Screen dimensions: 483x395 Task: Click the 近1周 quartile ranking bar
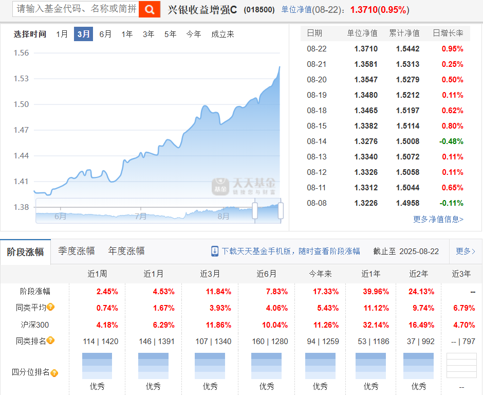tap(97, 366)
